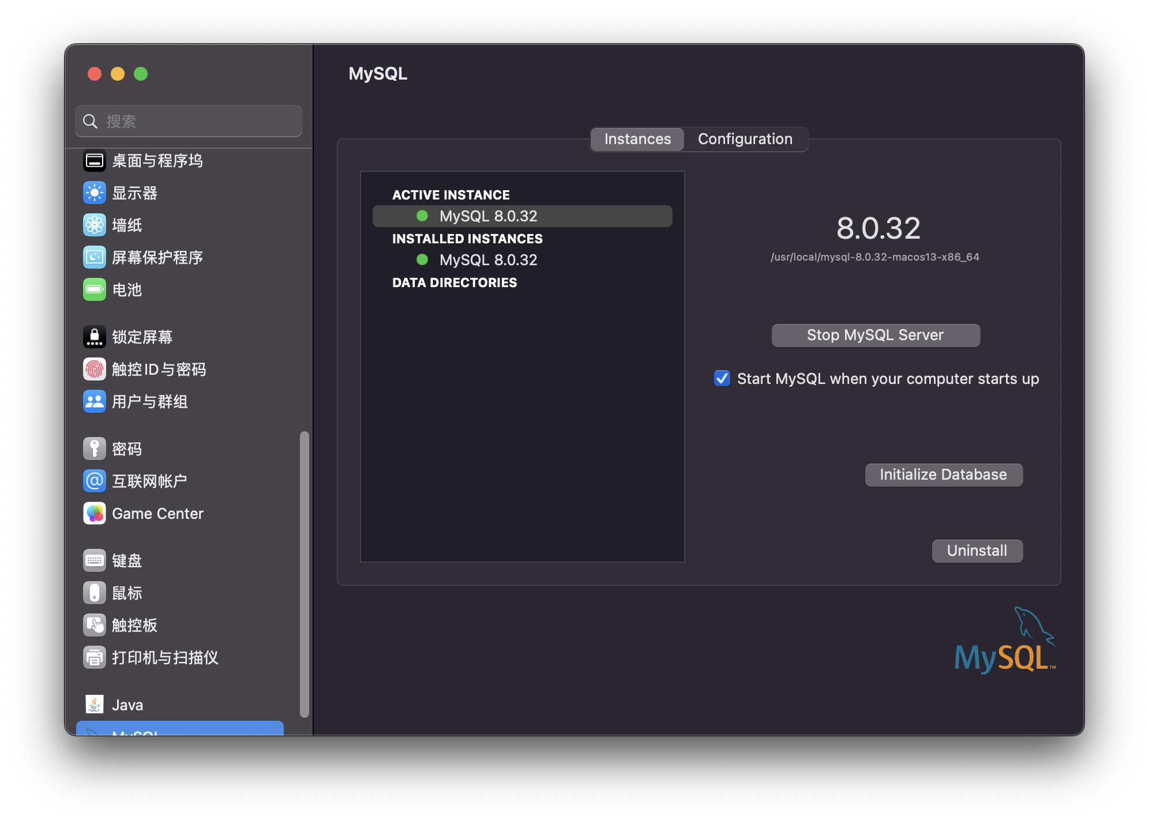Open Users & Groups icon
Viewport: 1149px width, 821px height.
tap(94, 401)
